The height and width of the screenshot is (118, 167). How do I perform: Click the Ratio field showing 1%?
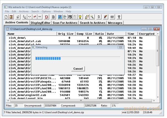point(115,106)
